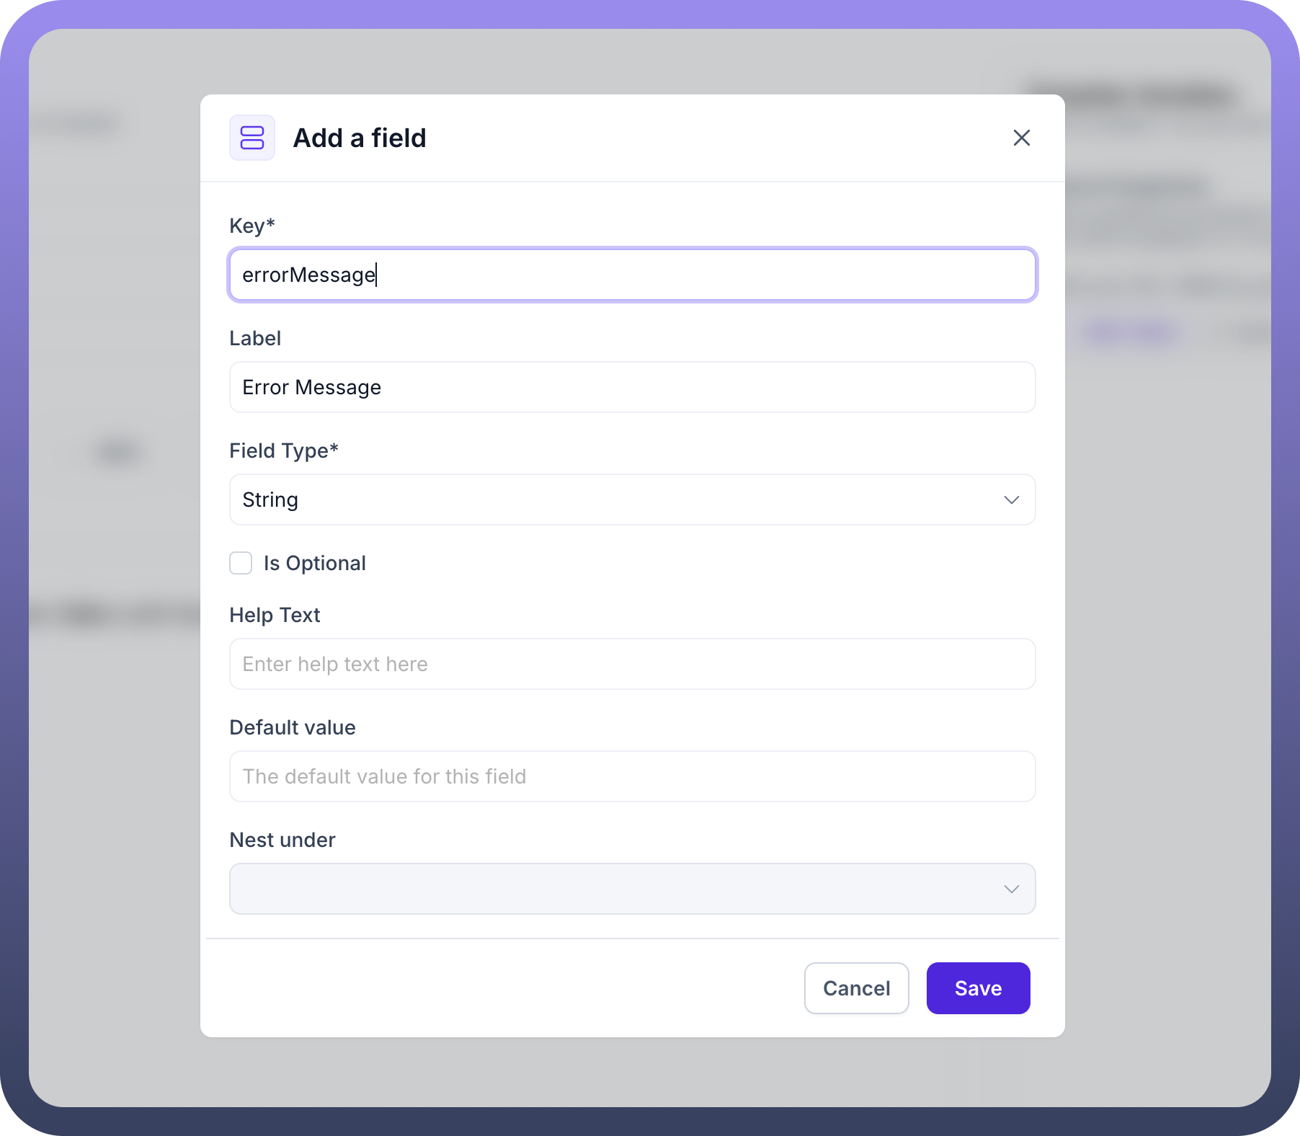Click the chevron arrow in Nest under
This screenshot has height=1136, width=1300.
click(x=1011, y=889)
